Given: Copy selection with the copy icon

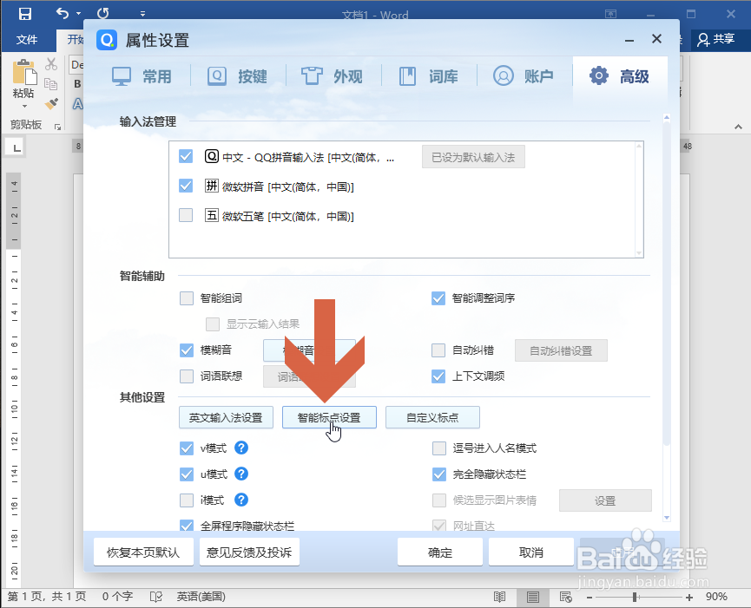Looking at the screenshot, I should (x=50, y=84).
